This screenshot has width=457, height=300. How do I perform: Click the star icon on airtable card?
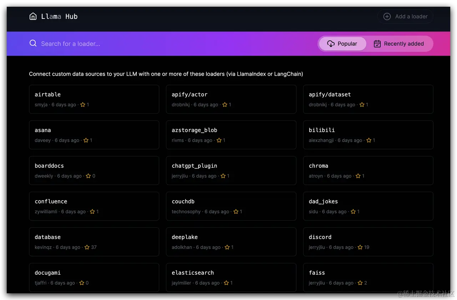[x=83, y=105]
